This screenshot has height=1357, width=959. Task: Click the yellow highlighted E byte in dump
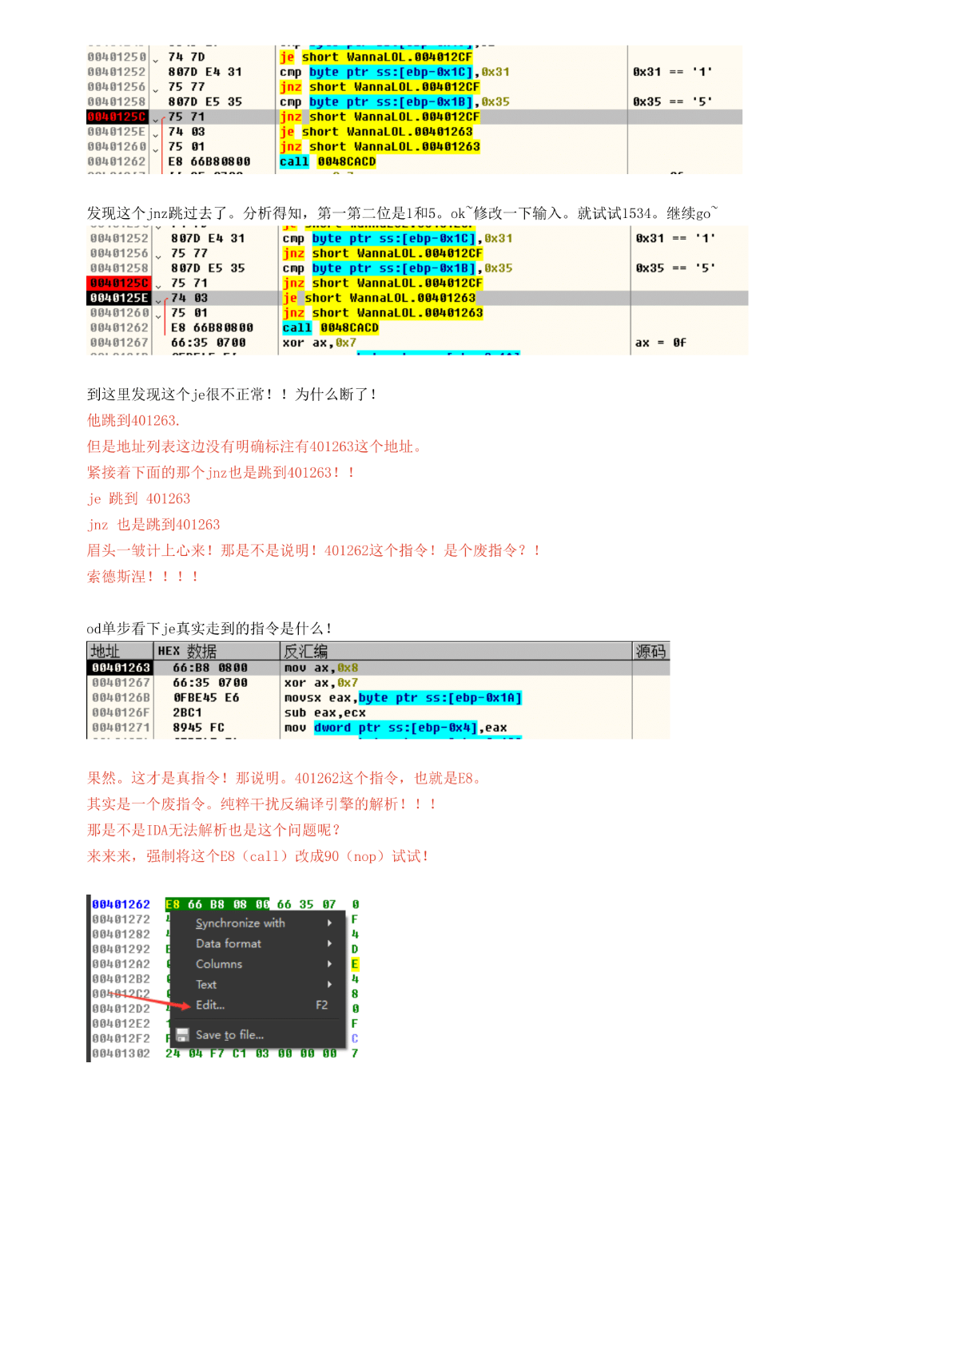[x=355, y=964]
